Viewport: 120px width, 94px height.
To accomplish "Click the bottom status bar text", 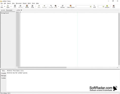I will [5, 93].
